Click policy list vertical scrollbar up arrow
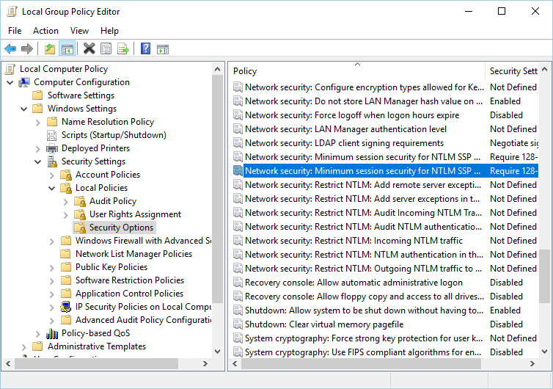 (x=544, y=69)
